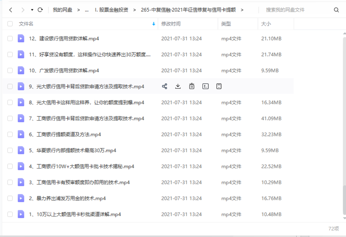Open more actions icon for 9、光大银行 file
Viewport: 346px width, 237px height.
pyautogui.click(x=219, y=86)
